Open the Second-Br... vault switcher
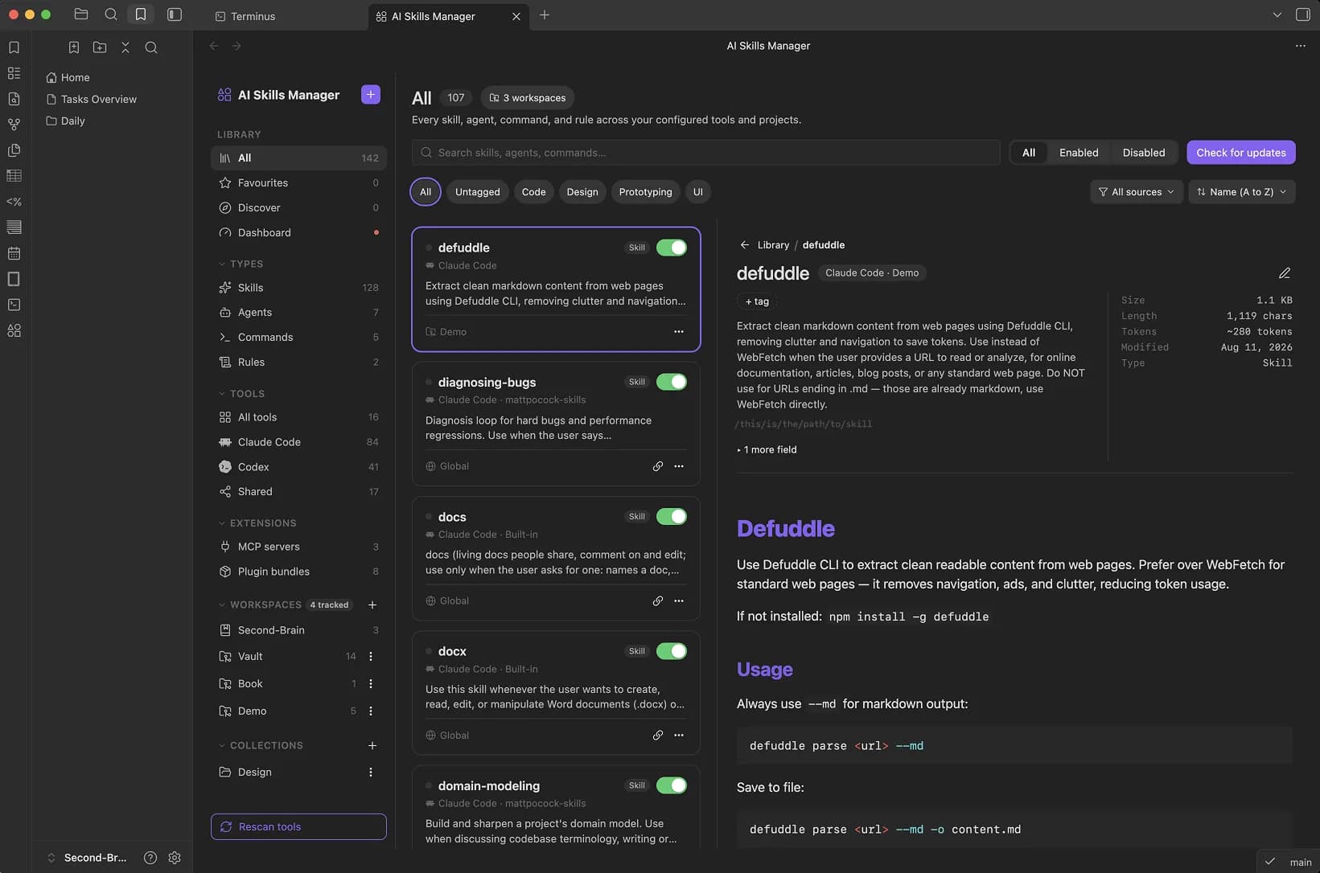 point(87,858)
